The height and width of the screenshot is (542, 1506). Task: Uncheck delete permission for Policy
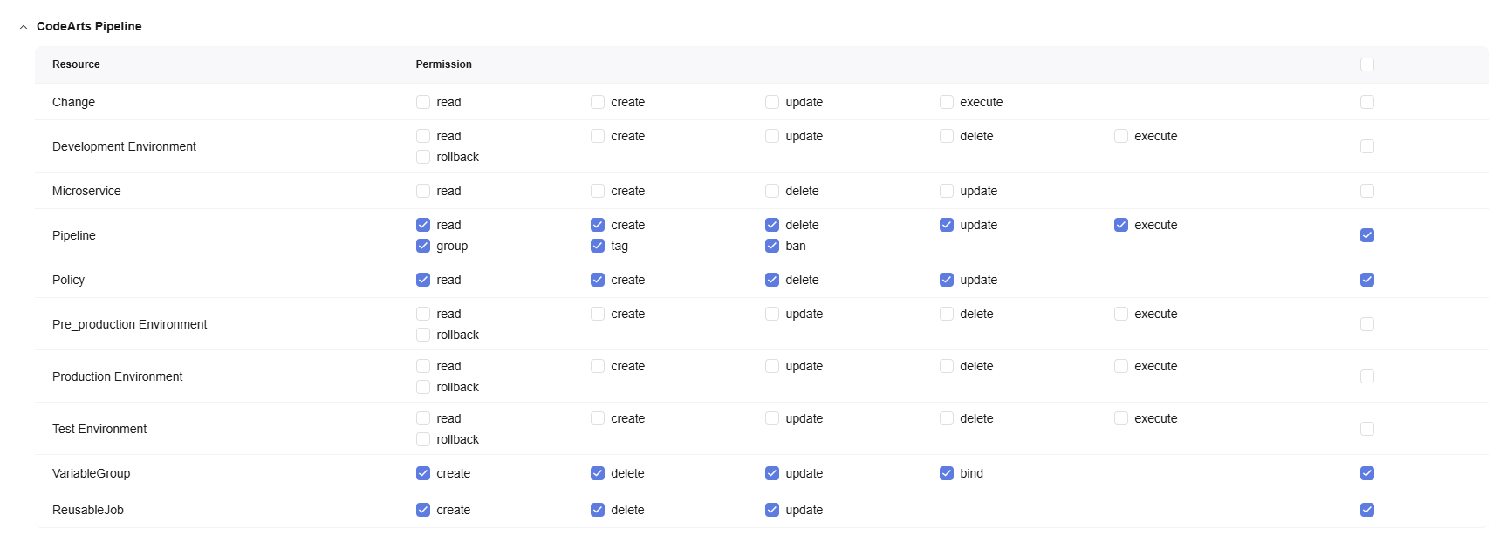pyautogui.click(x=772, y=280)
